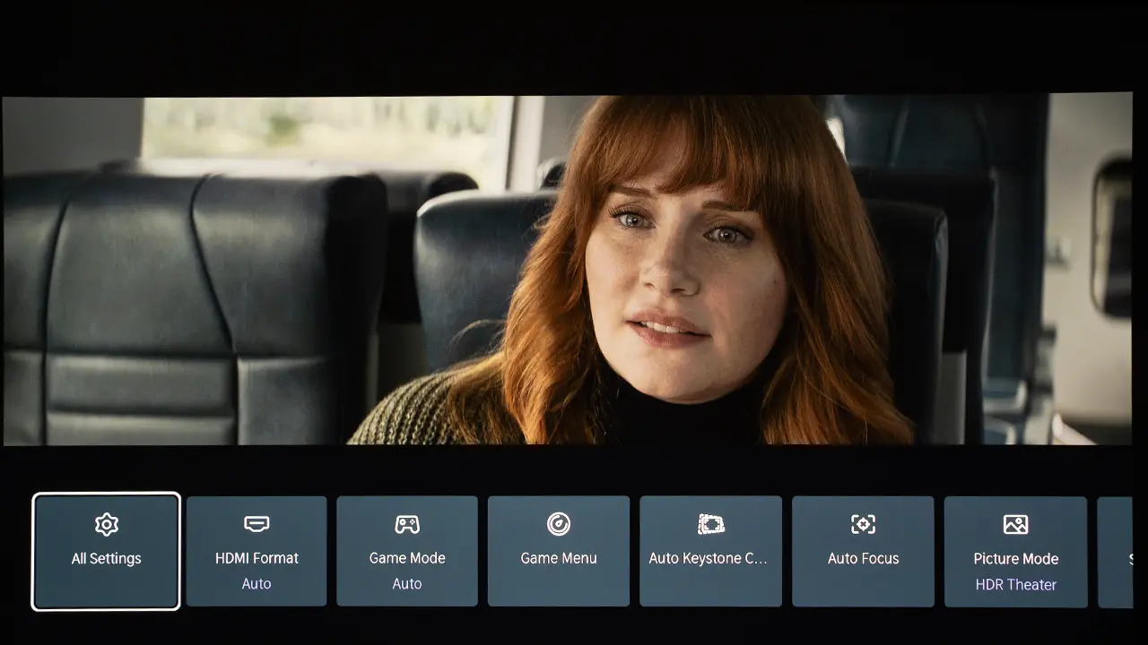Trigger Auto Focus via its label

click(x=863, y=558)
